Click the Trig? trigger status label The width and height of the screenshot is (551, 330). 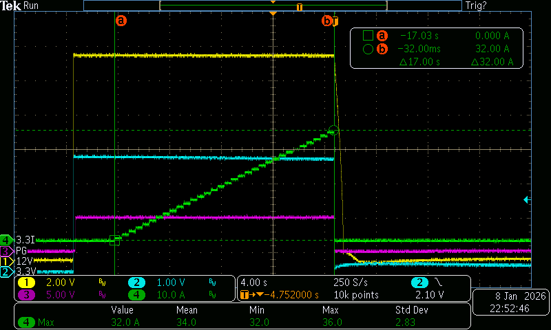tap(477, 5)
